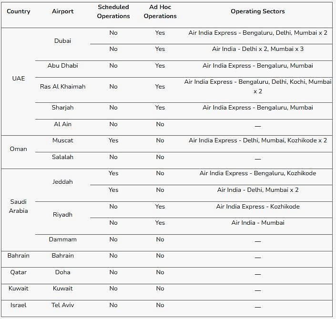Click the Ad Hoc Operations header
Screen dimensions: 336x319
coord(160,11)
